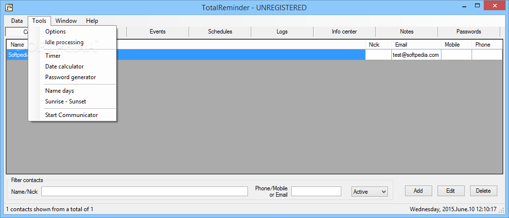Switch to the Events tab
This screenshot has height=218, width=509.
(158, 32)
